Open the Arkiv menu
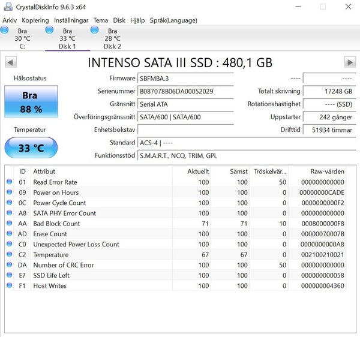The width and height of the screenshot is (360, 337). click(x=10, y=20)
